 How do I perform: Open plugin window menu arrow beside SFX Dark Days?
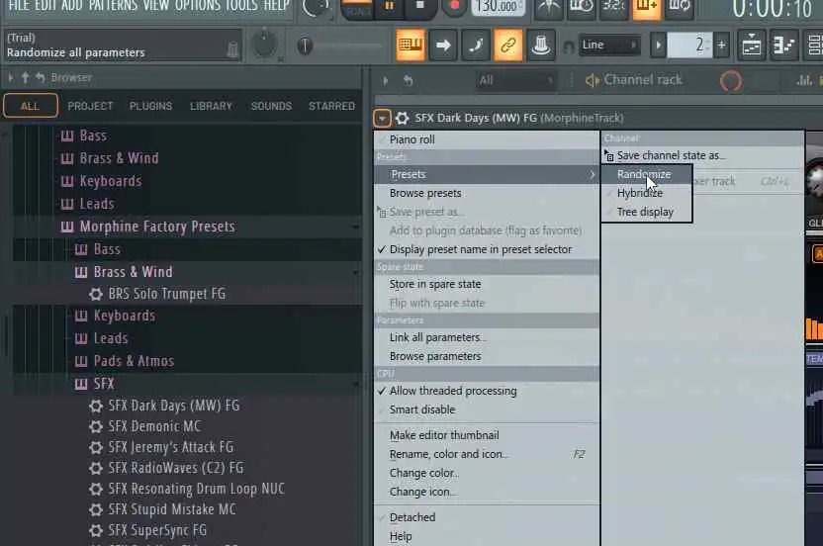tap(382, 118)
